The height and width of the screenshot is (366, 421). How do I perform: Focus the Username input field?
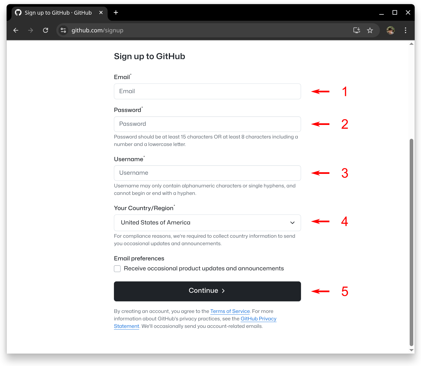click(207, 173)
